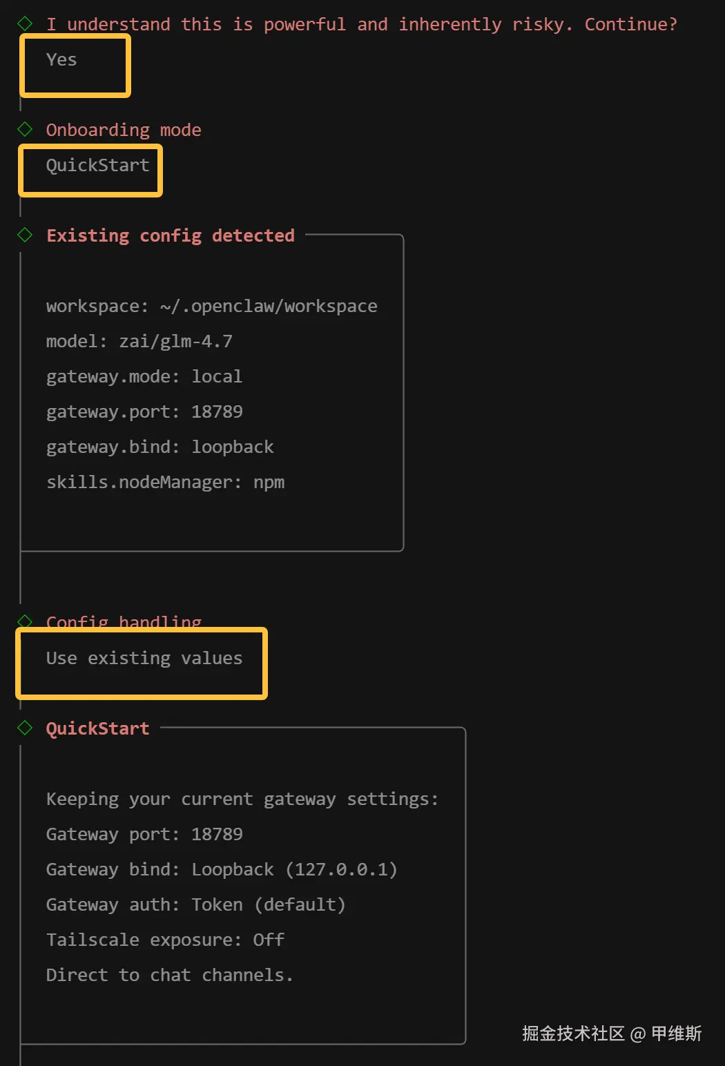
Task: Click the skills.nodeManager: npm entry
Action: (x=165, y=483)
